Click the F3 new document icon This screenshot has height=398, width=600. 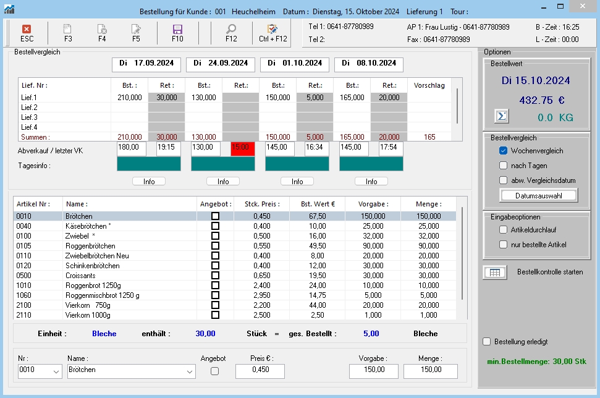(x=68, y=29)
